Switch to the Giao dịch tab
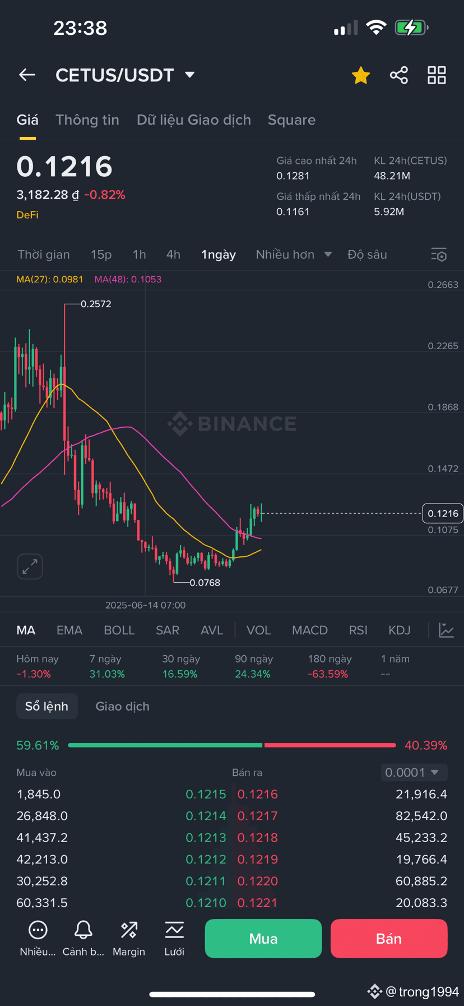 pyautogui.click(x=123, y=706)
